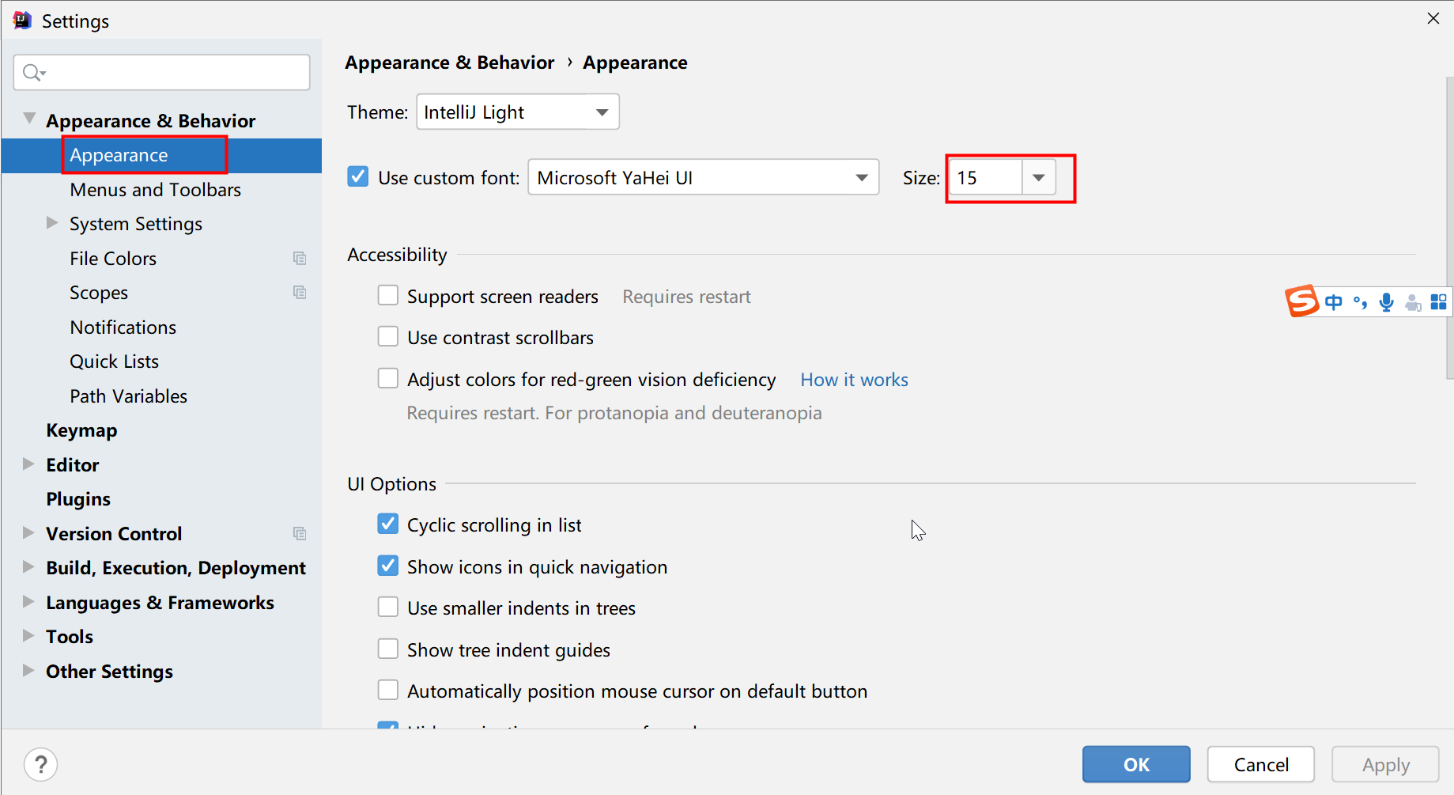
Task: Click the Cancel button
Action: coord(1261,764)
